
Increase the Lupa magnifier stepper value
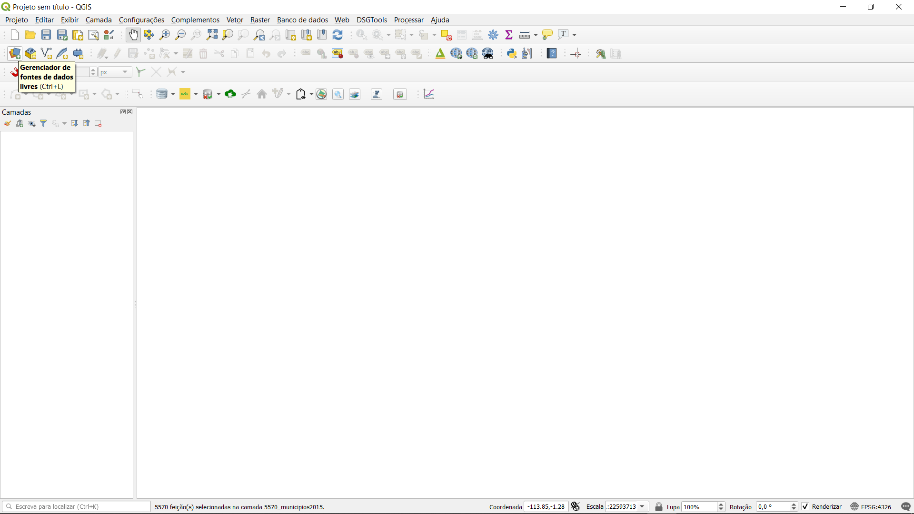(x=721, y=504)
